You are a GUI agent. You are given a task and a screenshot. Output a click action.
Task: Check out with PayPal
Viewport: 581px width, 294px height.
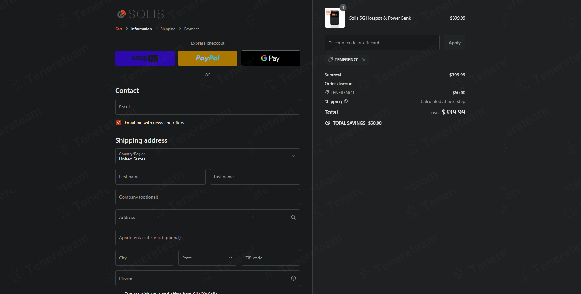click(208, 58)
